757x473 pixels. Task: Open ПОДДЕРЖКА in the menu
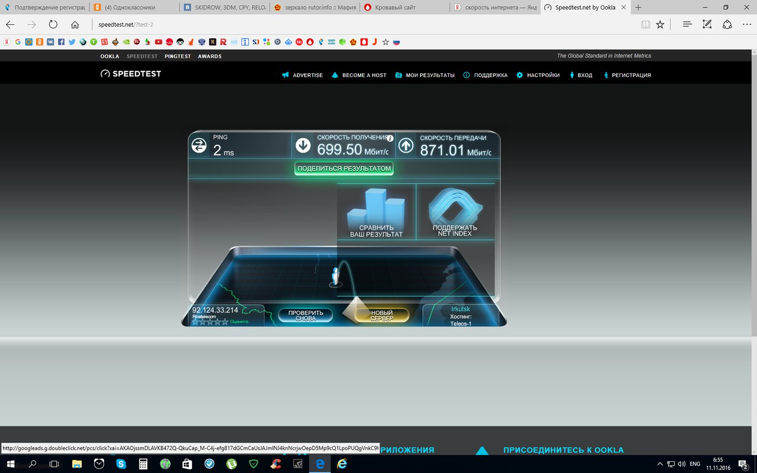click(x=486, y=75)
